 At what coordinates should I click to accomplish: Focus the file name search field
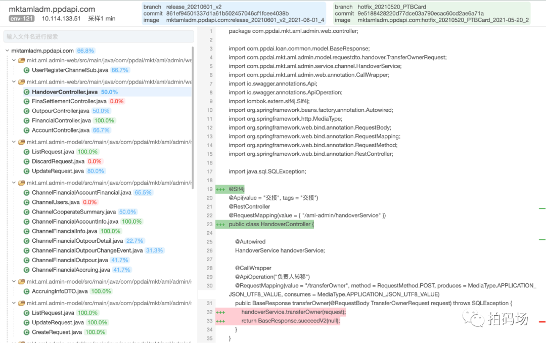point(99,36)
